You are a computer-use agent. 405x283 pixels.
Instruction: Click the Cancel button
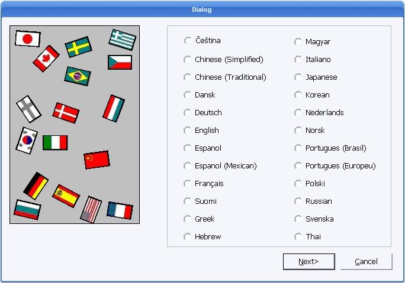367,262
